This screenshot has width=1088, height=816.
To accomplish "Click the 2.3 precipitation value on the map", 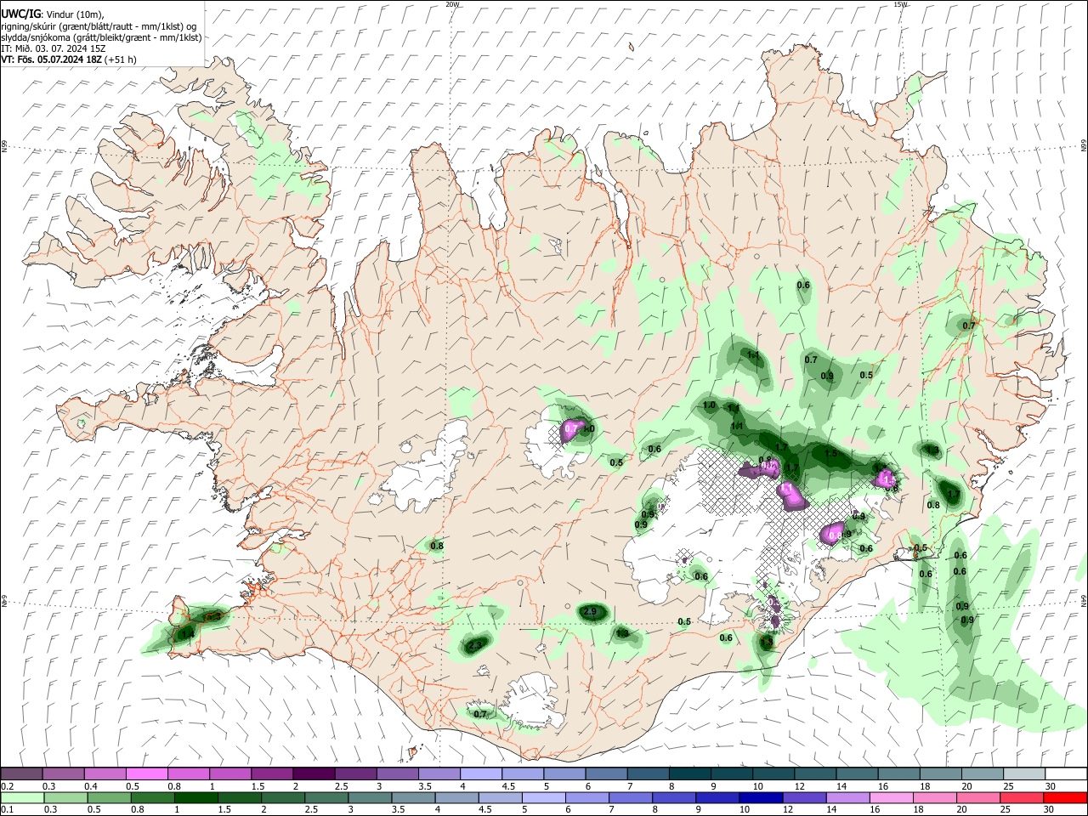I will (474, 646).
